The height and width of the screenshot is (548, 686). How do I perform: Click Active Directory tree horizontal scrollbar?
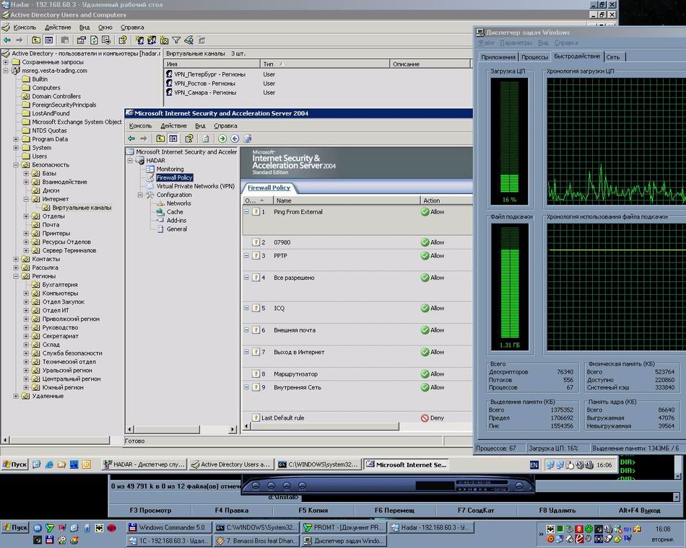coord(59,440)
